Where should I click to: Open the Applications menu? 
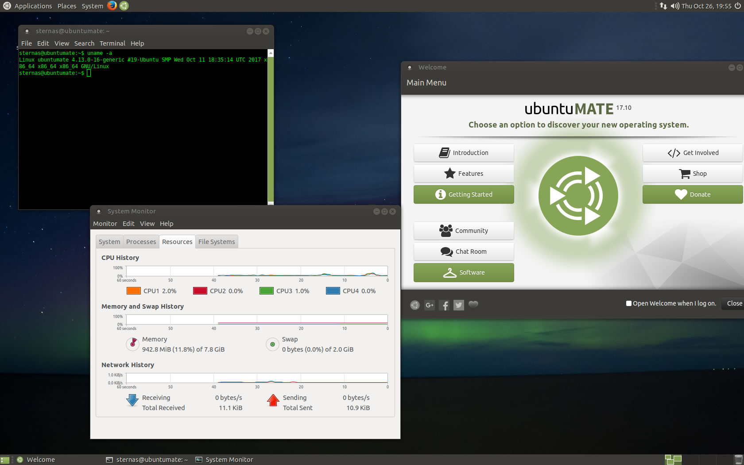pos(33,6)
